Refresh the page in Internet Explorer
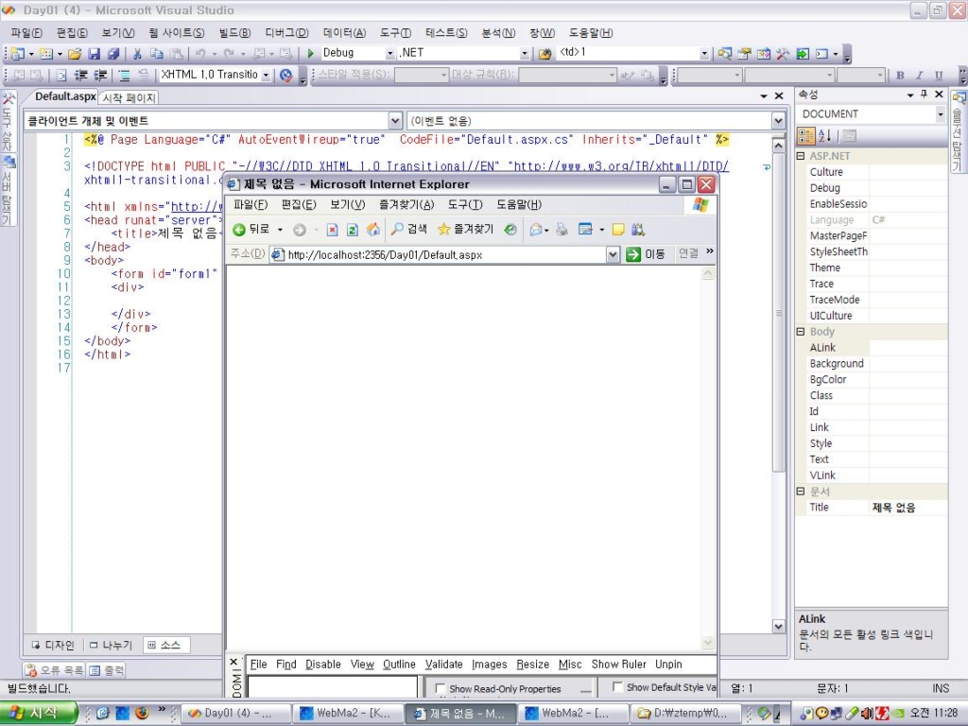Image resolution: width=968 pixels, height=726 pixels. 352,230
